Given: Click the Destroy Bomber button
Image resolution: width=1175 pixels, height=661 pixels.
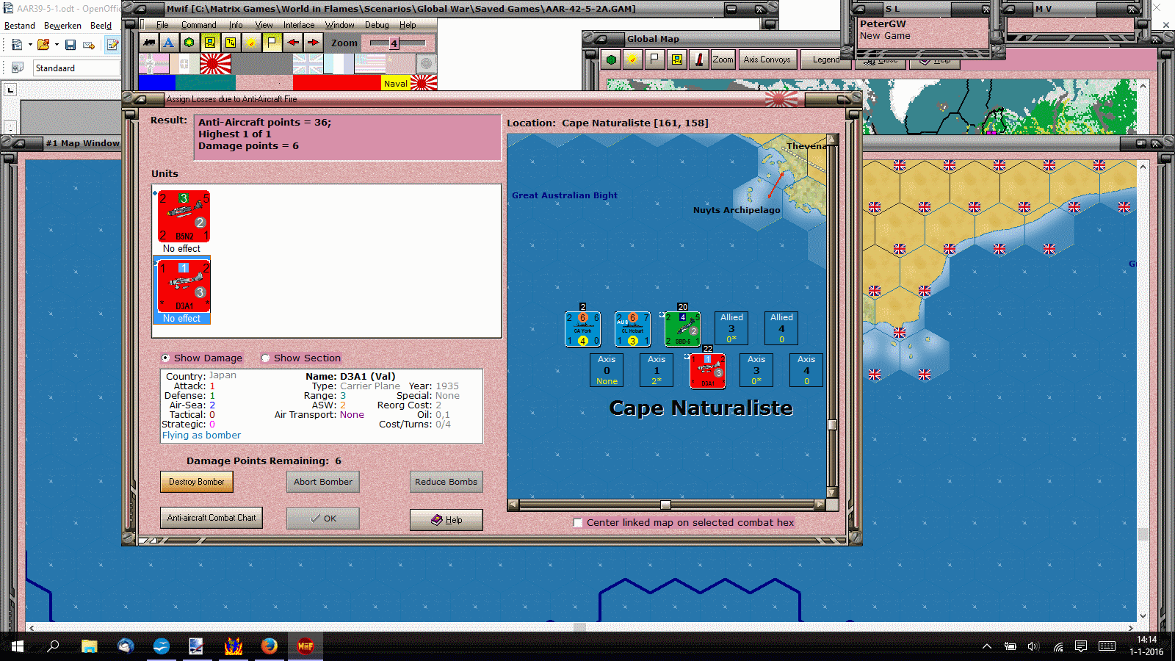Looking at the screenshot, I should 197,482.
